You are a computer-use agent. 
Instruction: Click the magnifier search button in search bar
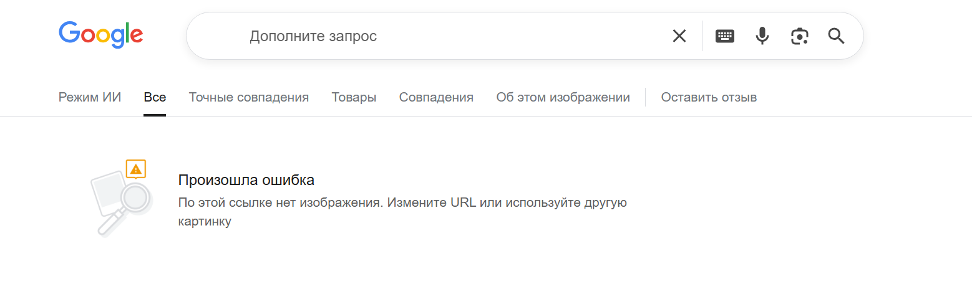[x=836, y=36]
